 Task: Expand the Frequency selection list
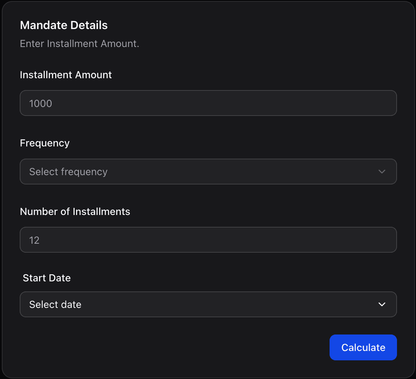point(208,172)
